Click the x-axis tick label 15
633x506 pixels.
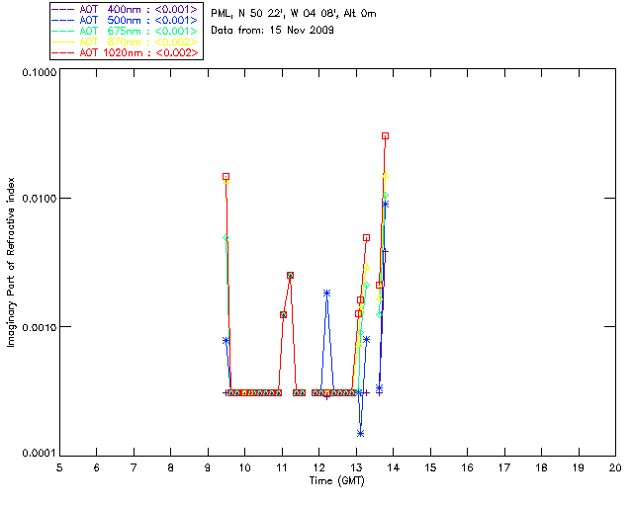pyautogui.click(x=430, y=467)
